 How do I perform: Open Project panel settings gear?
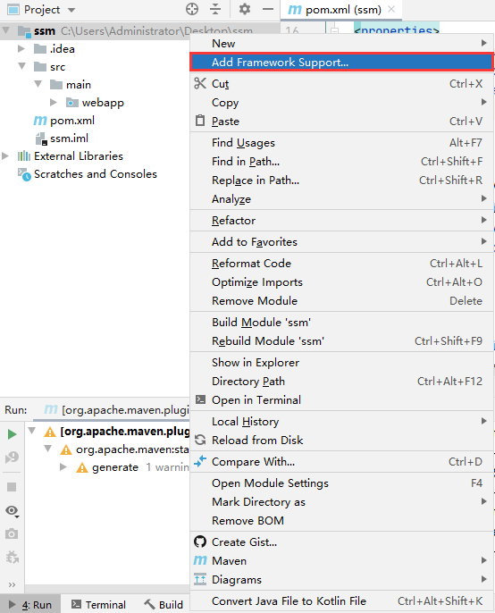(244, 9)
